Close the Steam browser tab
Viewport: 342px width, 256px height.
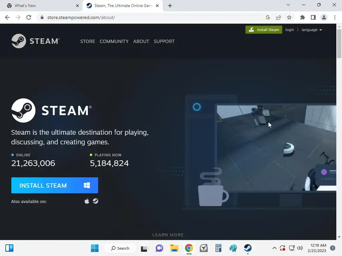click(x=157, y=6)
